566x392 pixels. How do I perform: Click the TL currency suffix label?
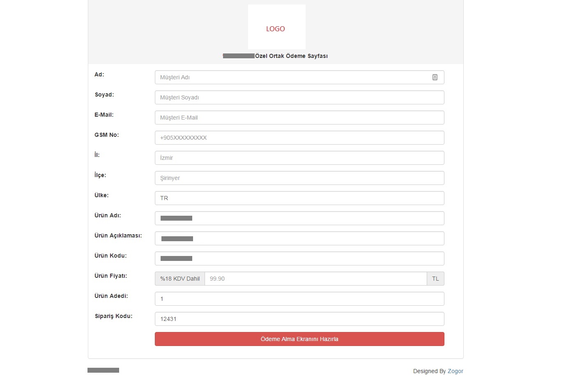435,279
